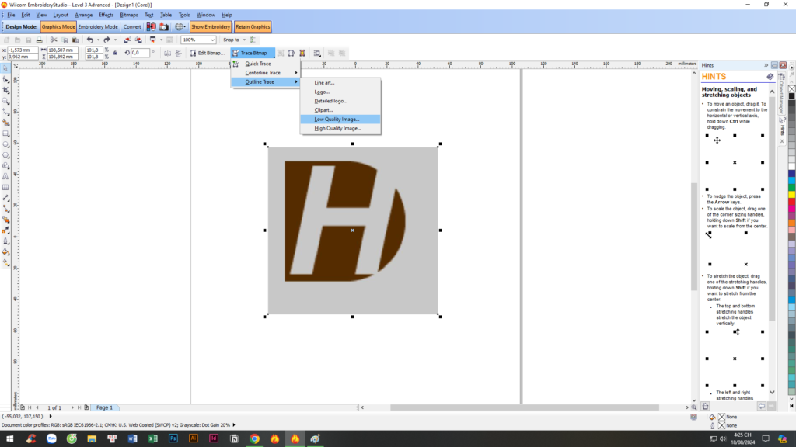
Task: Click the Print icon in the toolbar
Action: pyautogui.click(x=39, y=40)
